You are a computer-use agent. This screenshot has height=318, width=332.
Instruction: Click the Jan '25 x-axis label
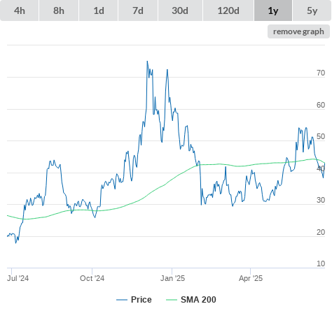(x=172, y=278)
